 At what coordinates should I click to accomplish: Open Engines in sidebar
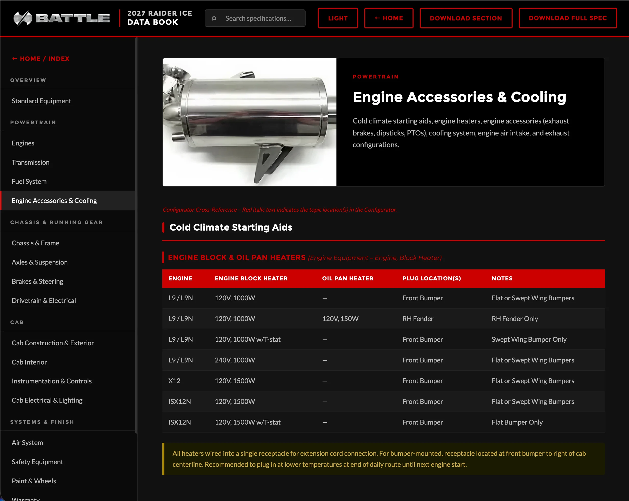pos(68,143)
